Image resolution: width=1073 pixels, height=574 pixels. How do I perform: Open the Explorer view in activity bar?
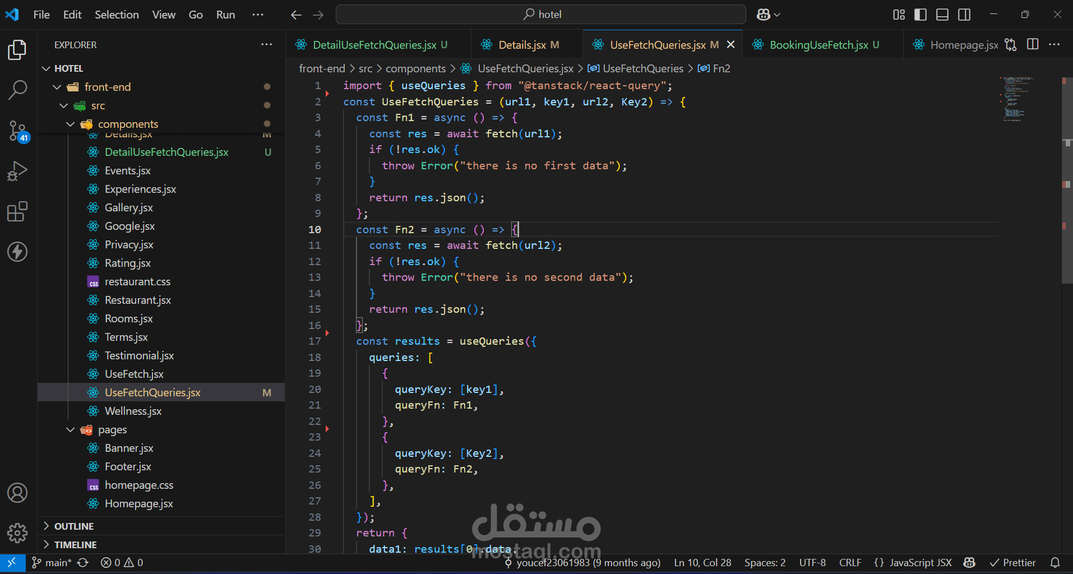click(17, 50)
